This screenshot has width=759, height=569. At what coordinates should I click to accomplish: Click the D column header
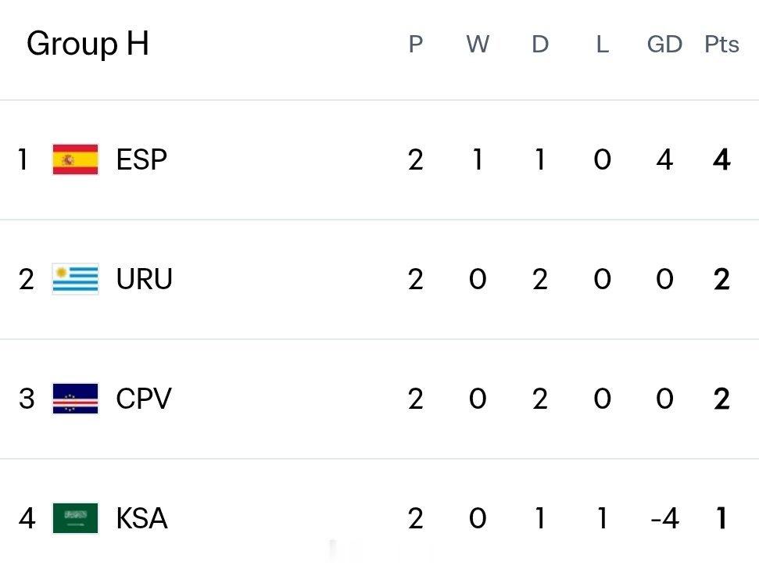pyautogui.click(x=540, y=45)
